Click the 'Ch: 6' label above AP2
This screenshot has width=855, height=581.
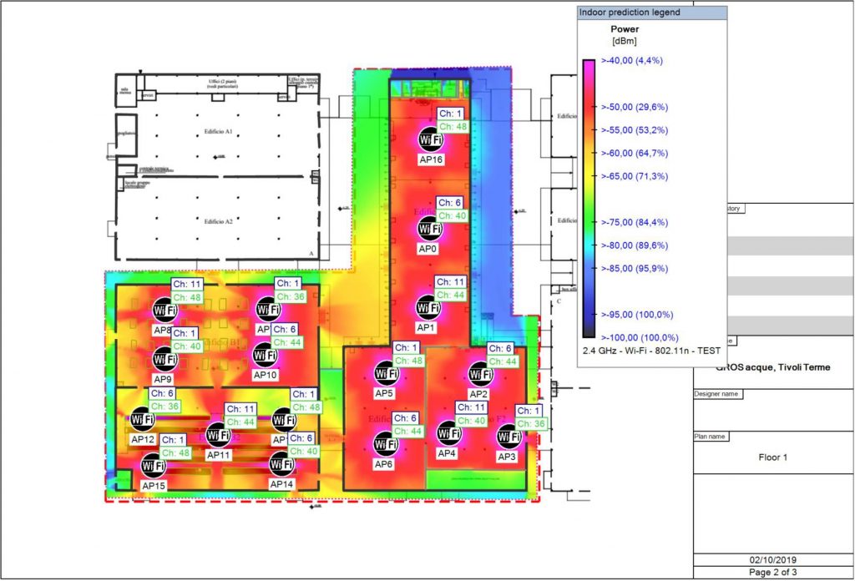click(x=500, y=348)
